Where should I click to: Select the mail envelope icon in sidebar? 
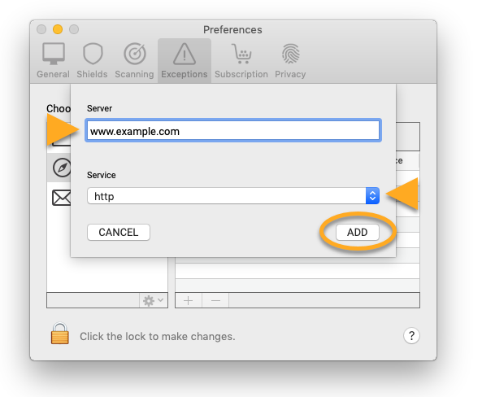(x=61, y=198)
